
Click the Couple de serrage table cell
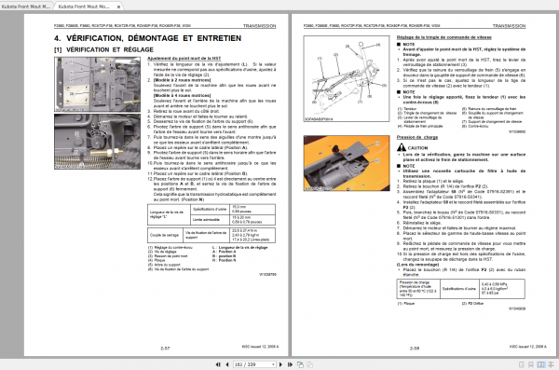tap(165, 235)
